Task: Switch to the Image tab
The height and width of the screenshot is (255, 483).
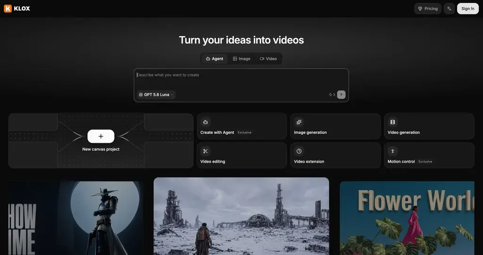Action: point(241,58)
